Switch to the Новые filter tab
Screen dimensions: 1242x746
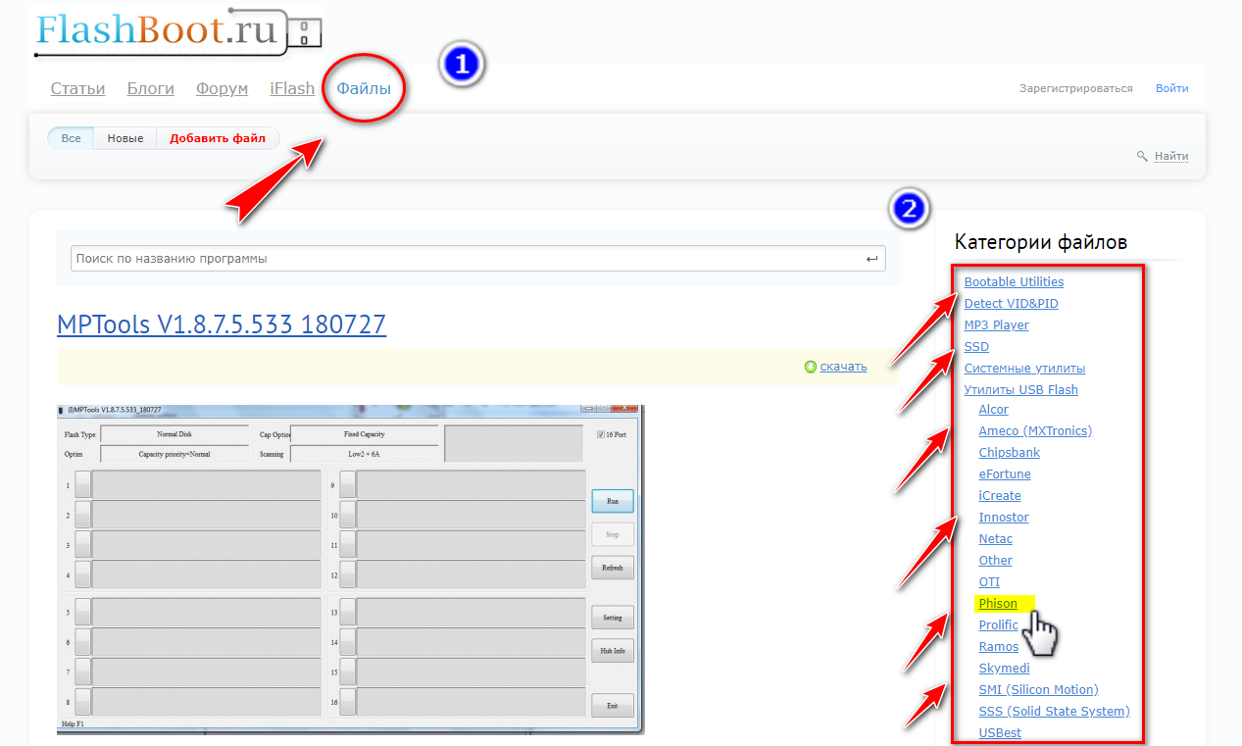[125, 138]
